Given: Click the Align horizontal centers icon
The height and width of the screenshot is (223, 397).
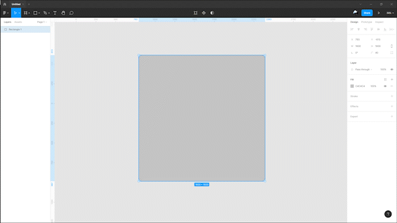Looking at the screenshot, I should coord(358,29).
